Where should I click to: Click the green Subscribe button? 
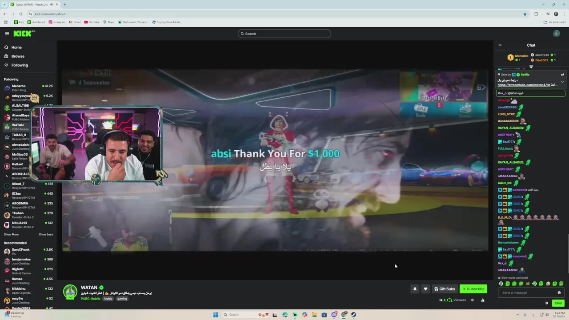click(473, 289)
